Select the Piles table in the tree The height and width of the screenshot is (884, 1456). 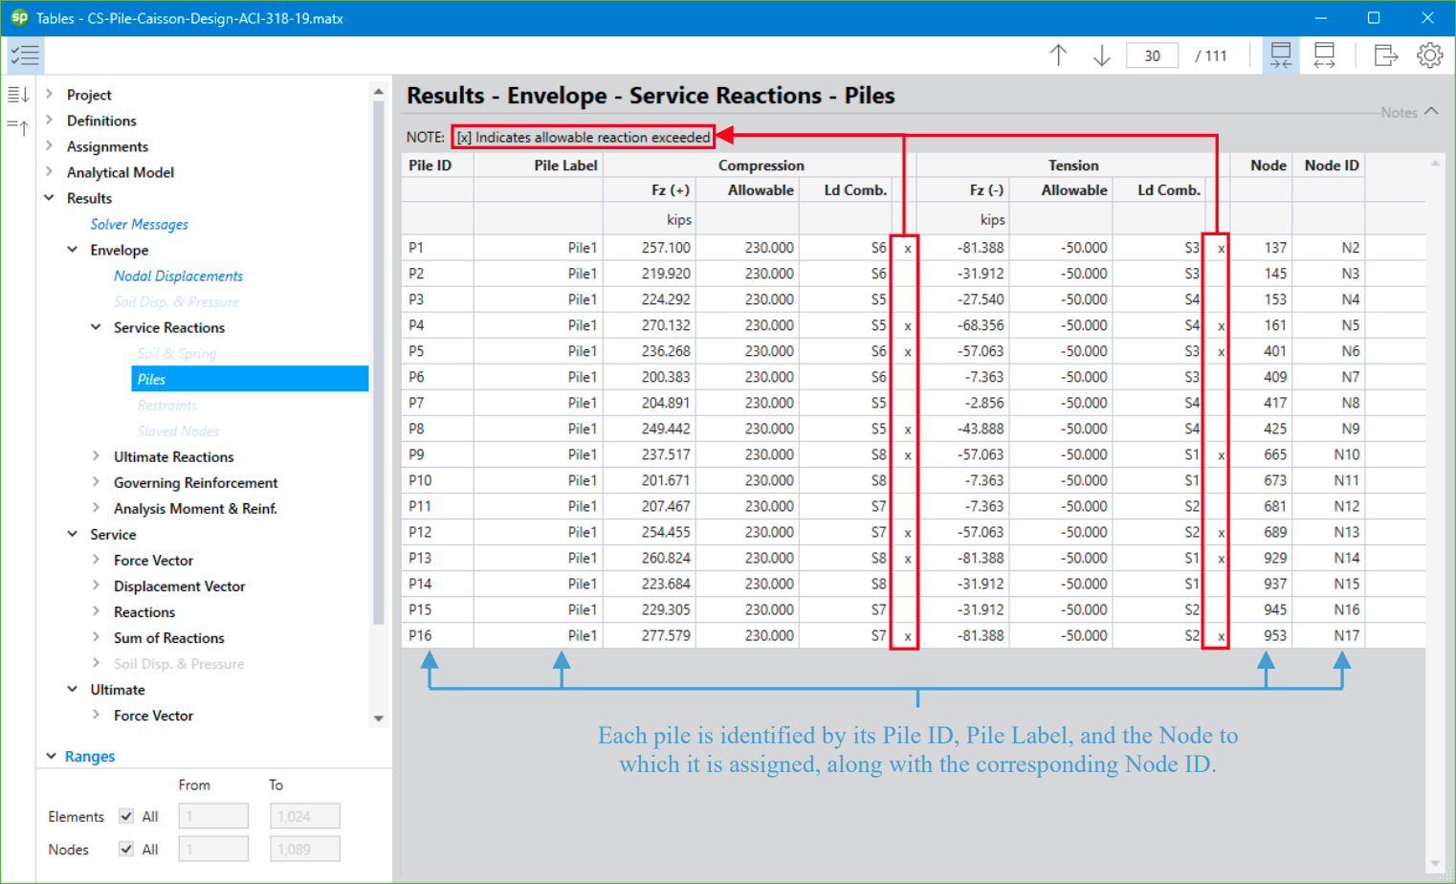(152, 379)
